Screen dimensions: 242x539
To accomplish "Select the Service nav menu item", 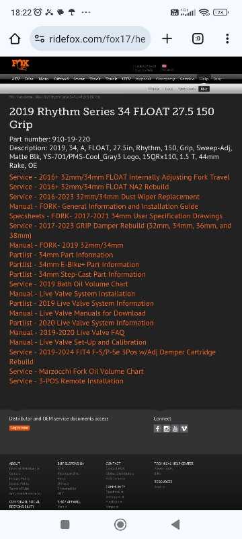I will click(x=187, y=79).
